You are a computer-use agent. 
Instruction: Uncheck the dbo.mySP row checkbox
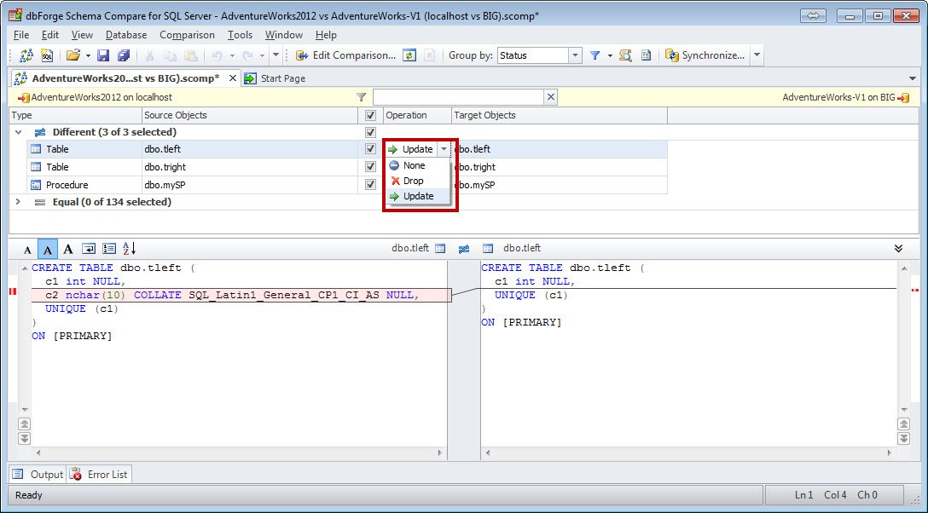370,184
